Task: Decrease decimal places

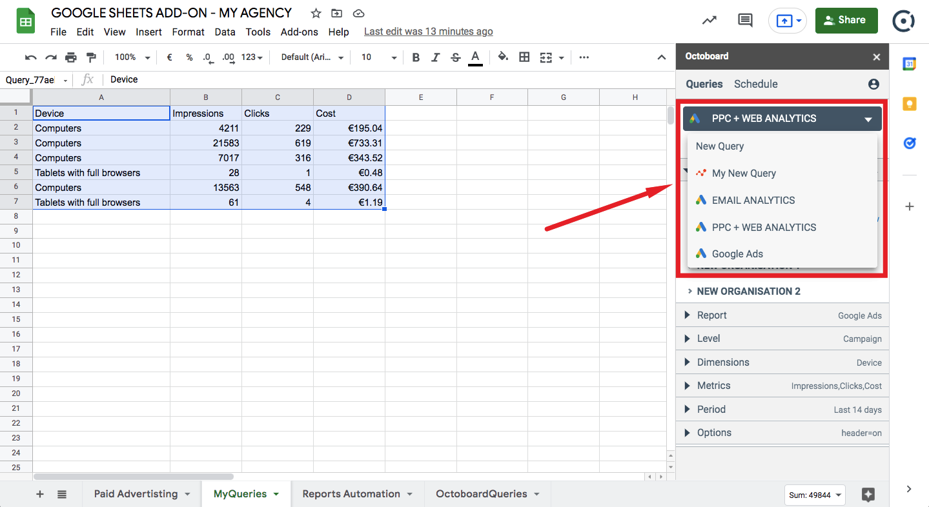Action: pos(208,57)
